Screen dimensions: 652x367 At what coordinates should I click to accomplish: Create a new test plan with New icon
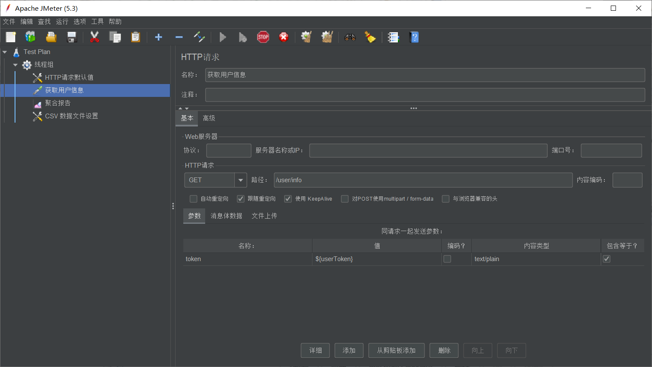click(11, 37)
